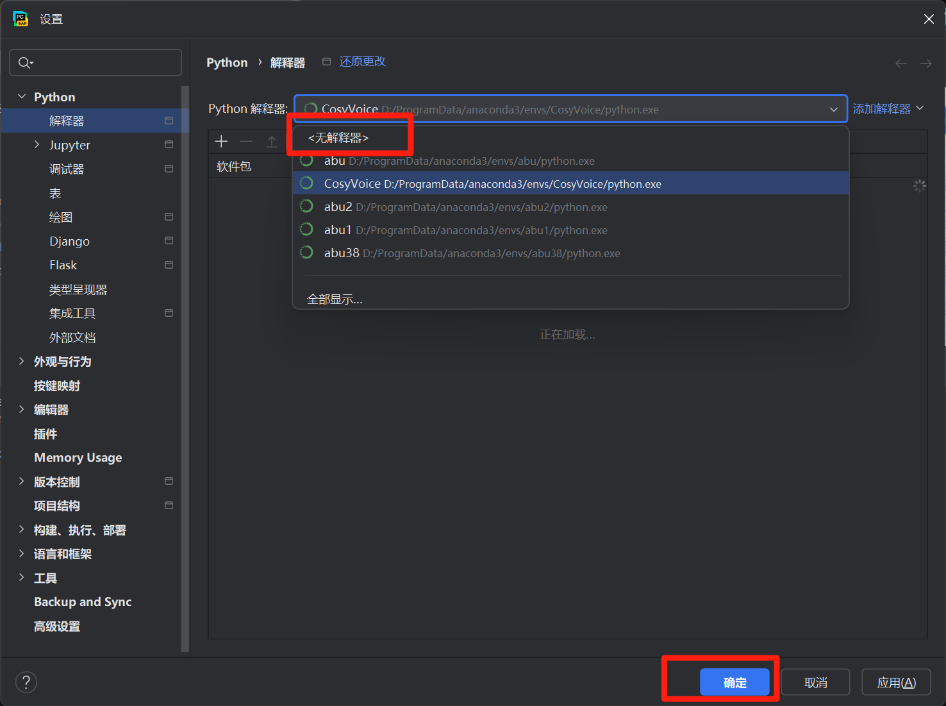Click the settings tree scrollbar
Image resolution: width=946 pixels, height=706 pixels.
pos(185,369)
